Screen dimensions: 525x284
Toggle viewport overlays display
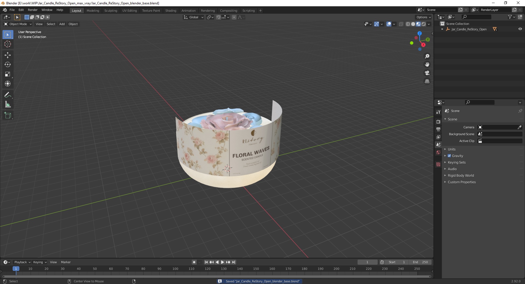pyautogui.click(x=389, y=24)
